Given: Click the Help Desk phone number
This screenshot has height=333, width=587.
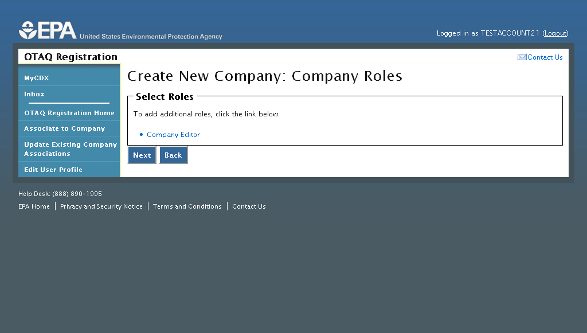Looking at the screenshot, I should click(77, 194).
